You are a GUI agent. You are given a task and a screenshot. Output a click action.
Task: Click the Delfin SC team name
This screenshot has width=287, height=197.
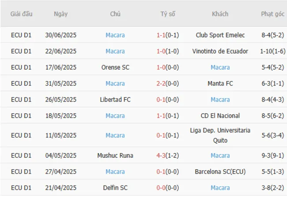click(115, 188)
